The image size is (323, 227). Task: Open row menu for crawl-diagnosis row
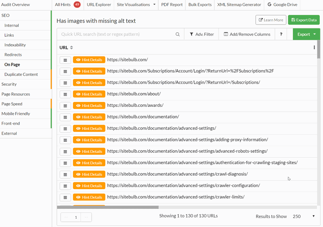pyautogui.click(x=65, y=175)
